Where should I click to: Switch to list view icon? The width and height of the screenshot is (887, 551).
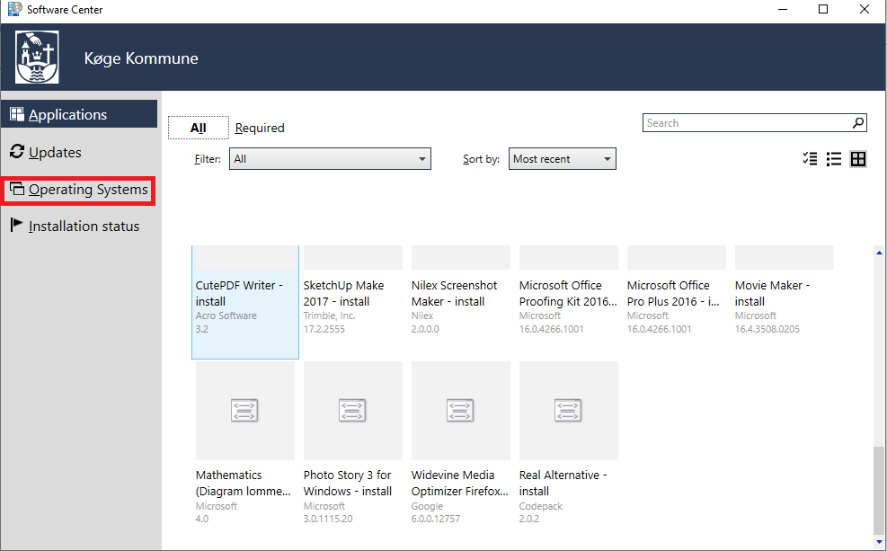pos(834,159)
